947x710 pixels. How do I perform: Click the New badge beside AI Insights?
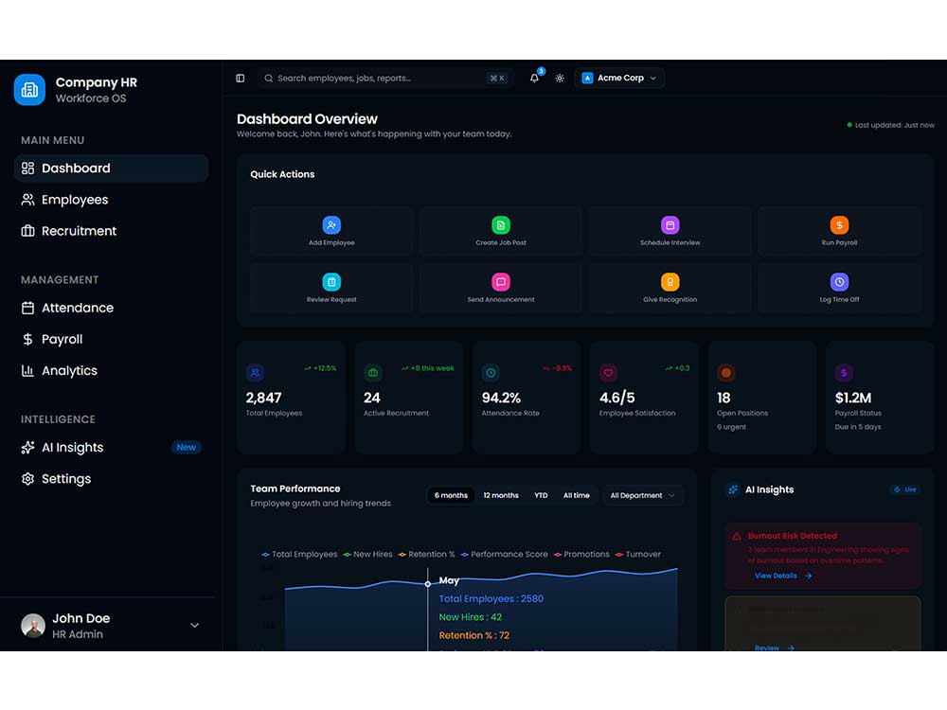(186, 448)
